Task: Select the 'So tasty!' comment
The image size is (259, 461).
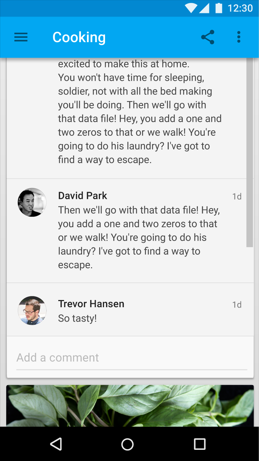Action: [x=77, y=318]
